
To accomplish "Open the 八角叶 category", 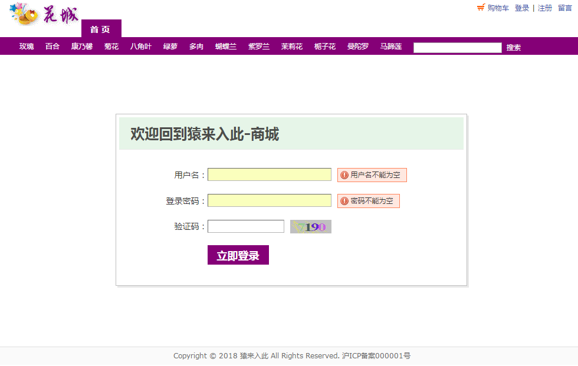I will [x=141, y=47].
